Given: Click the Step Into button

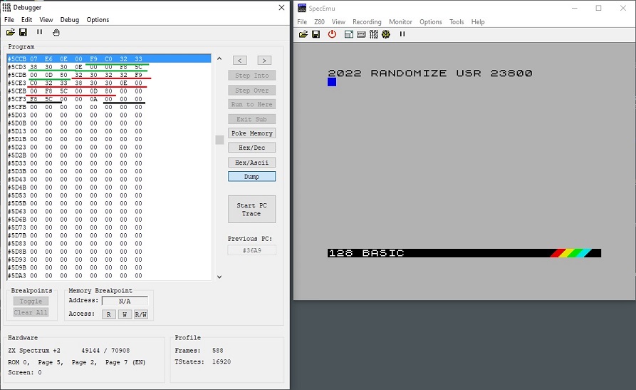Looking at the screenshot, I should (x=251, y=76).
